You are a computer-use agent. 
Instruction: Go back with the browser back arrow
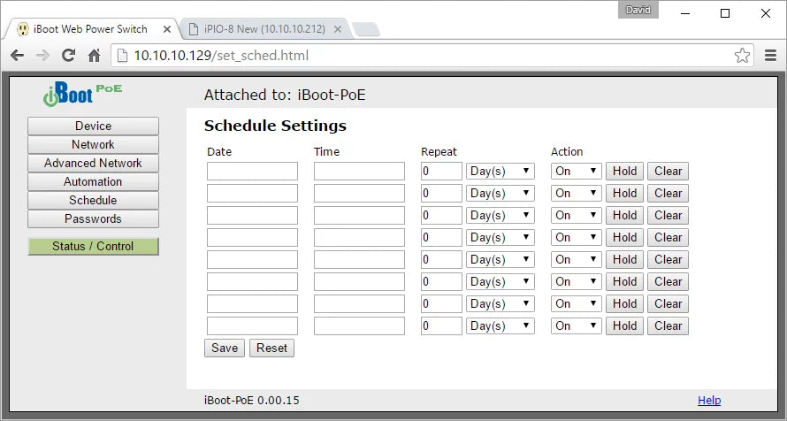point(17,55)
